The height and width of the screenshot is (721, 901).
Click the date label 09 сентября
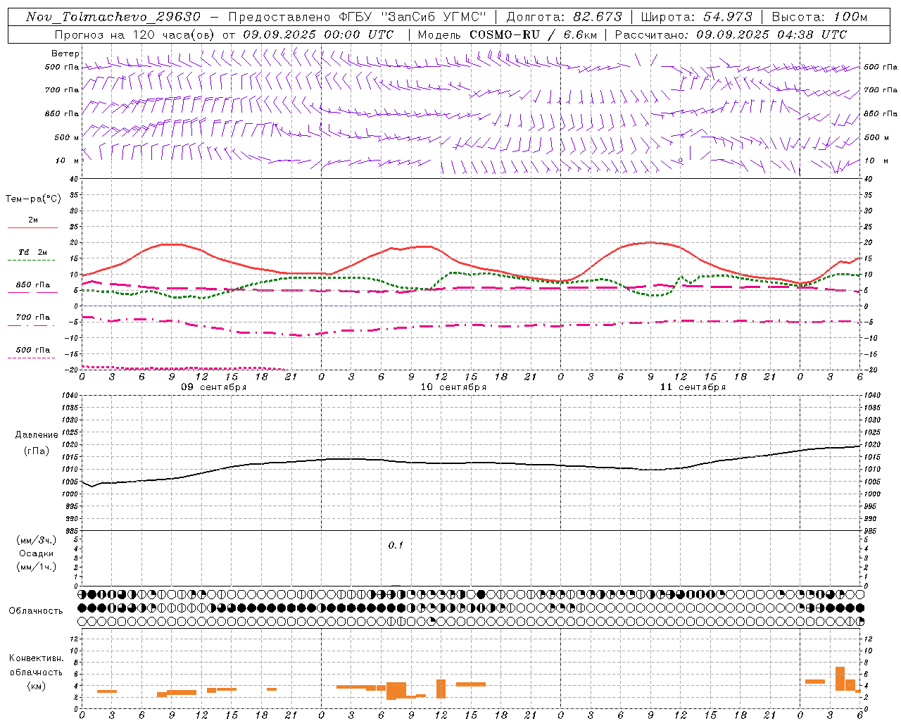[214, 387]
